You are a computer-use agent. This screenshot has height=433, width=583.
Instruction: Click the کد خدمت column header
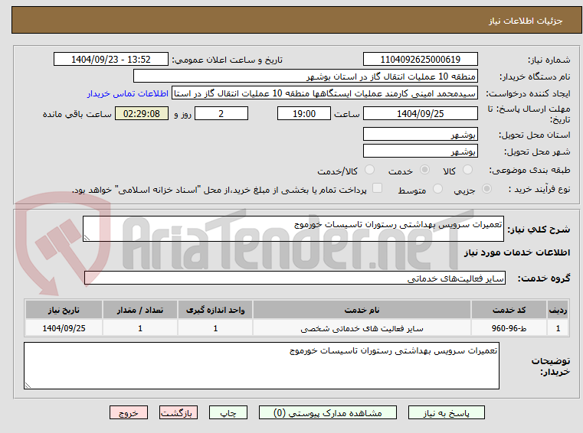[509, 310]
